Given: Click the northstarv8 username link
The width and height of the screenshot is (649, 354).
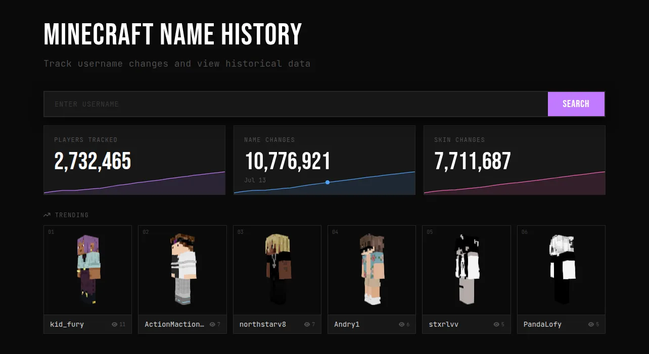Looking at the screenshot, I should tap(263, 325).
